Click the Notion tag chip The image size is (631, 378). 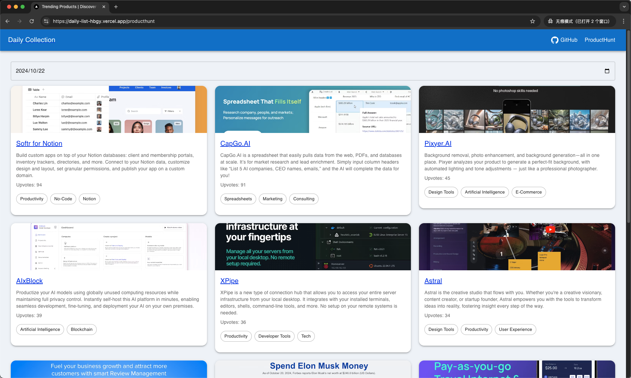tap(89, 199)
